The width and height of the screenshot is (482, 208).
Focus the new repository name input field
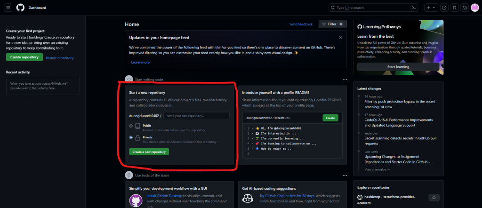[196, 115]
